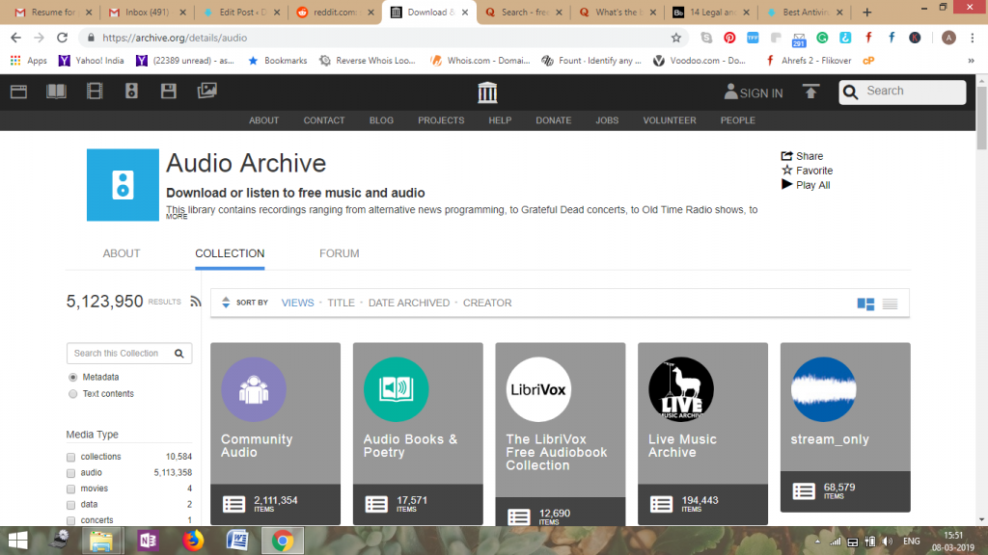Check the data media type checkbox
Viewport: 988px width, 555px height.
click(x=70, y=505)
